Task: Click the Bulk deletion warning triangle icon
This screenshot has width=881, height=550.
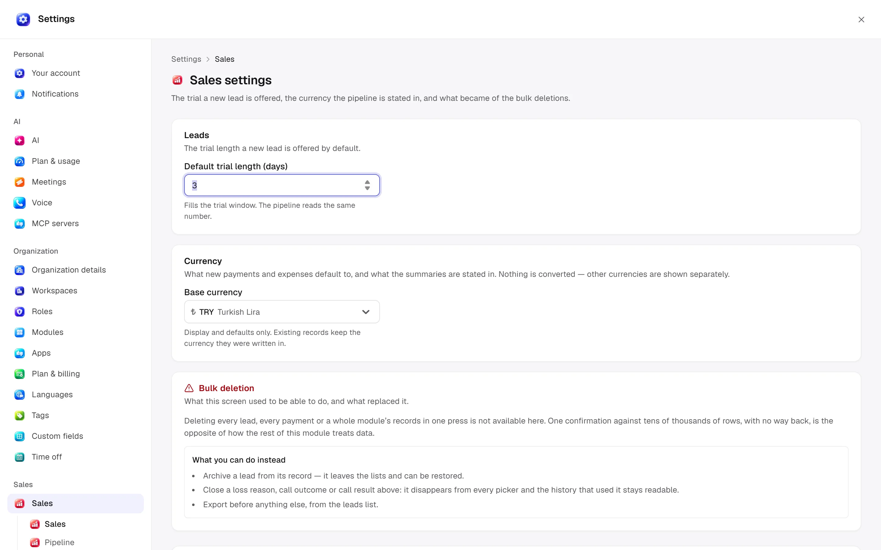Action: 189,388
